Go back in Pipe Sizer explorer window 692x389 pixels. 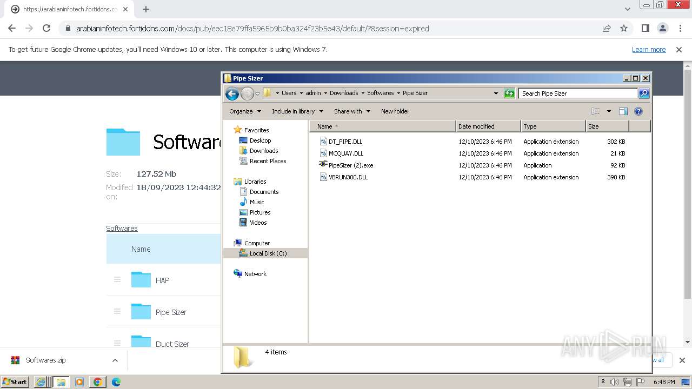232,93
